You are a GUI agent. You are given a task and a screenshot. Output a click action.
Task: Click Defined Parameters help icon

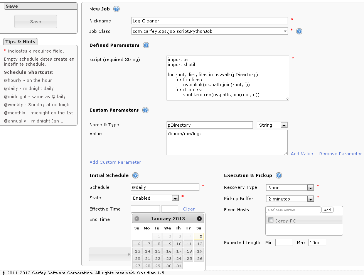[x=146, y=45]
